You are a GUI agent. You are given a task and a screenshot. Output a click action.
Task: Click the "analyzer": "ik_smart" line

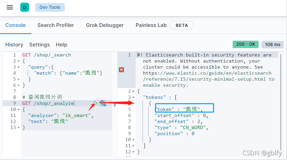[x=60, y=116]
